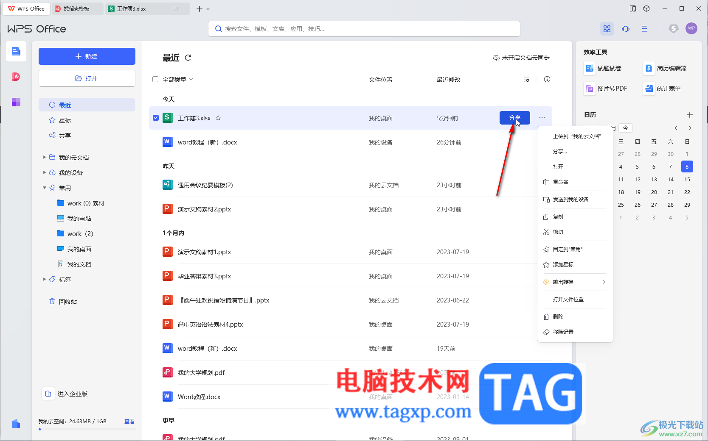Go to previous month in calendar
This screenshot has height=441, width=708.
pos(676,128)
